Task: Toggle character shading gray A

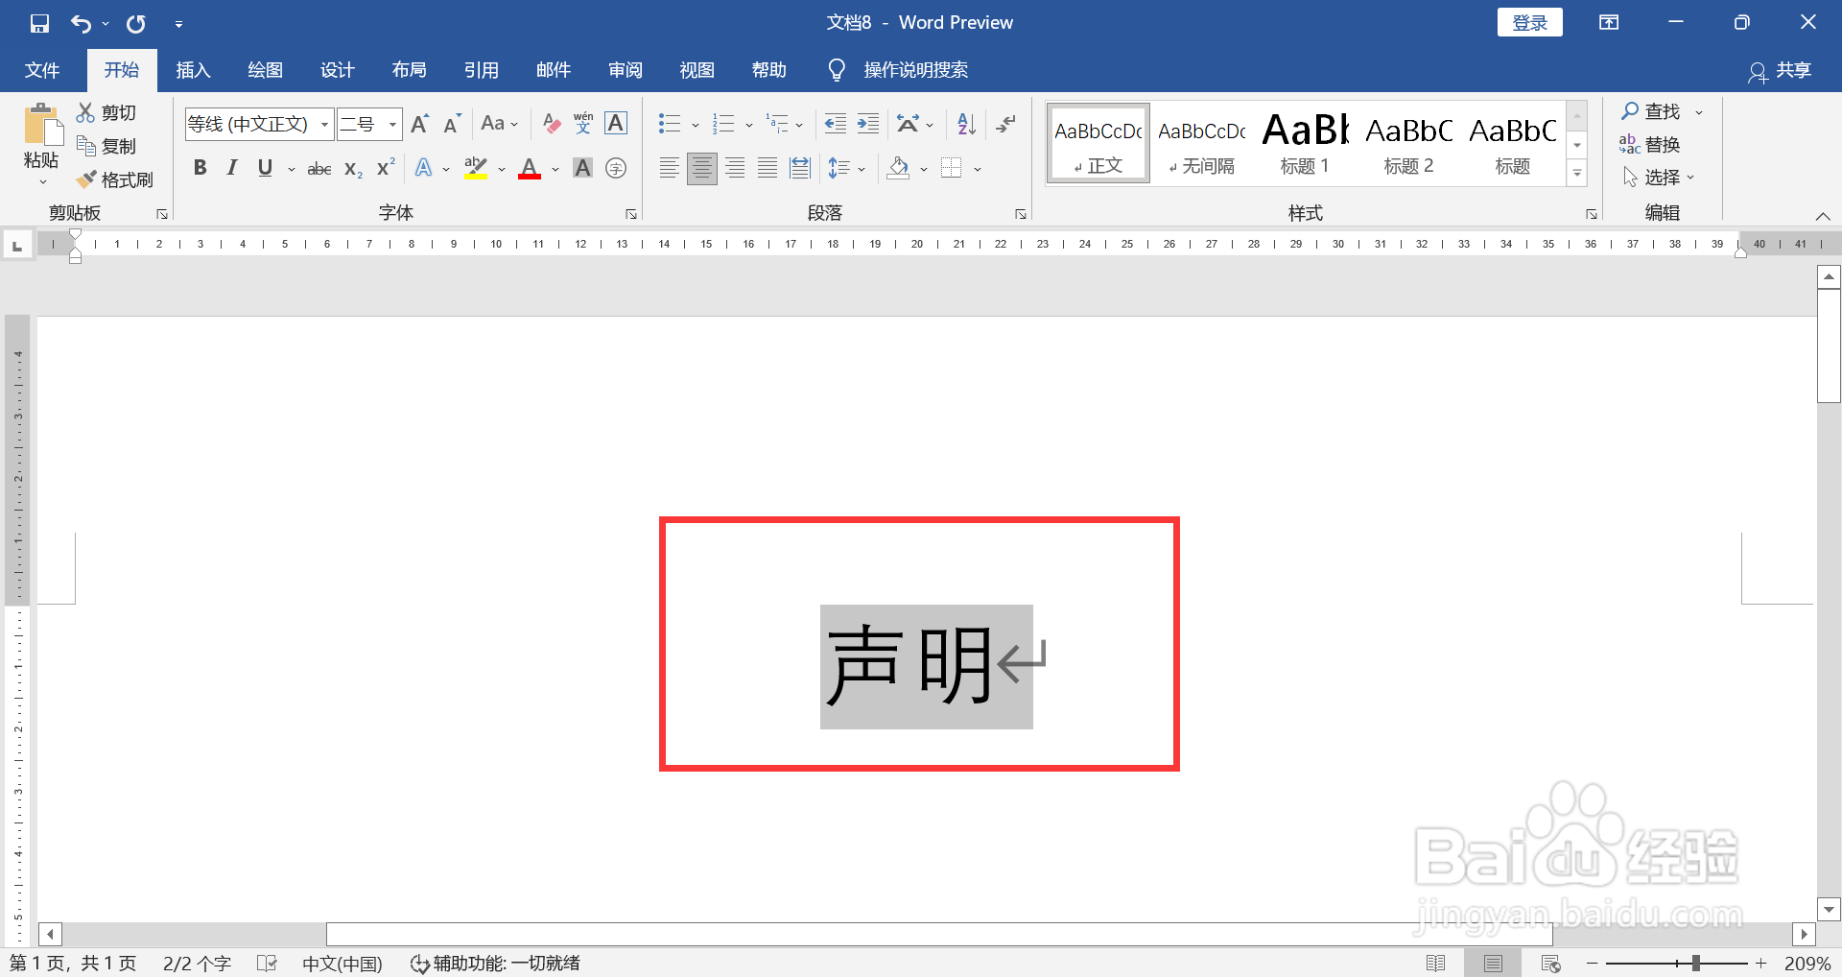Action: (582, 169)
